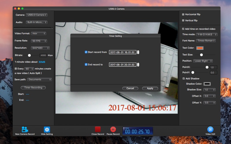The width and height of the screenshot is (231, 144).
Task: Click the Hide Setting gear icon
Action: click(x=47, y=129)
